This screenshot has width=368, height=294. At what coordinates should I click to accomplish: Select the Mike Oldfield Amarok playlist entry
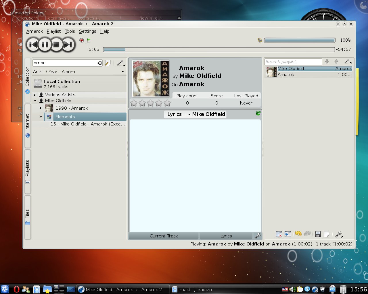point(309,71)
